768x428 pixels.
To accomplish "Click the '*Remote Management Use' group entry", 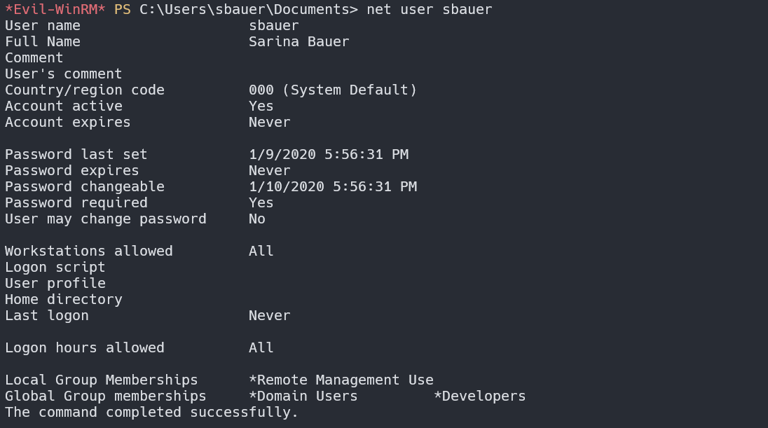I will pos(341,380).
